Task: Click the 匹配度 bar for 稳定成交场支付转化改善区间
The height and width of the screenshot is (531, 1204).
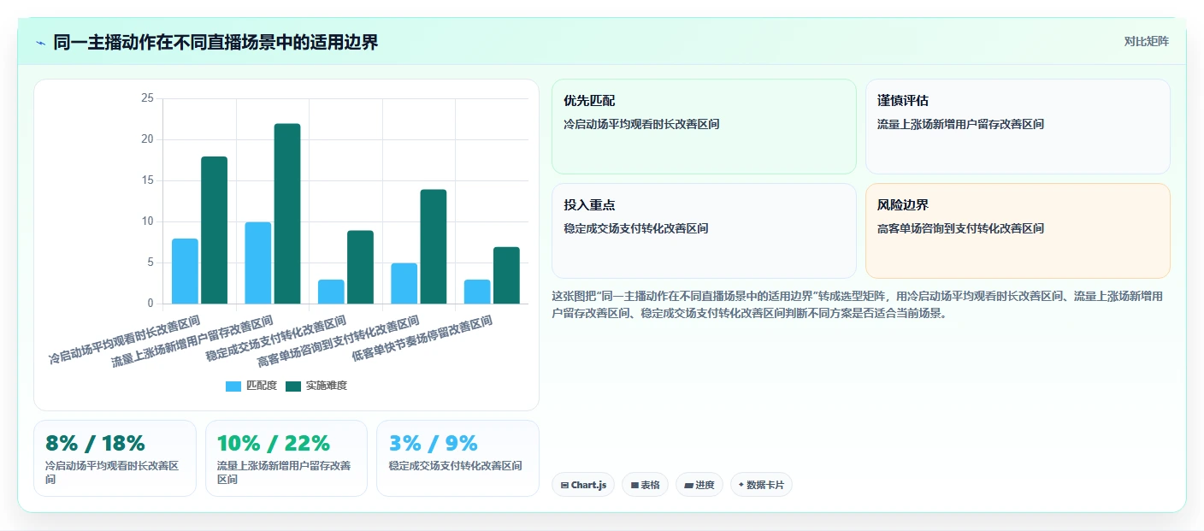Action: [x=331, y=292]
